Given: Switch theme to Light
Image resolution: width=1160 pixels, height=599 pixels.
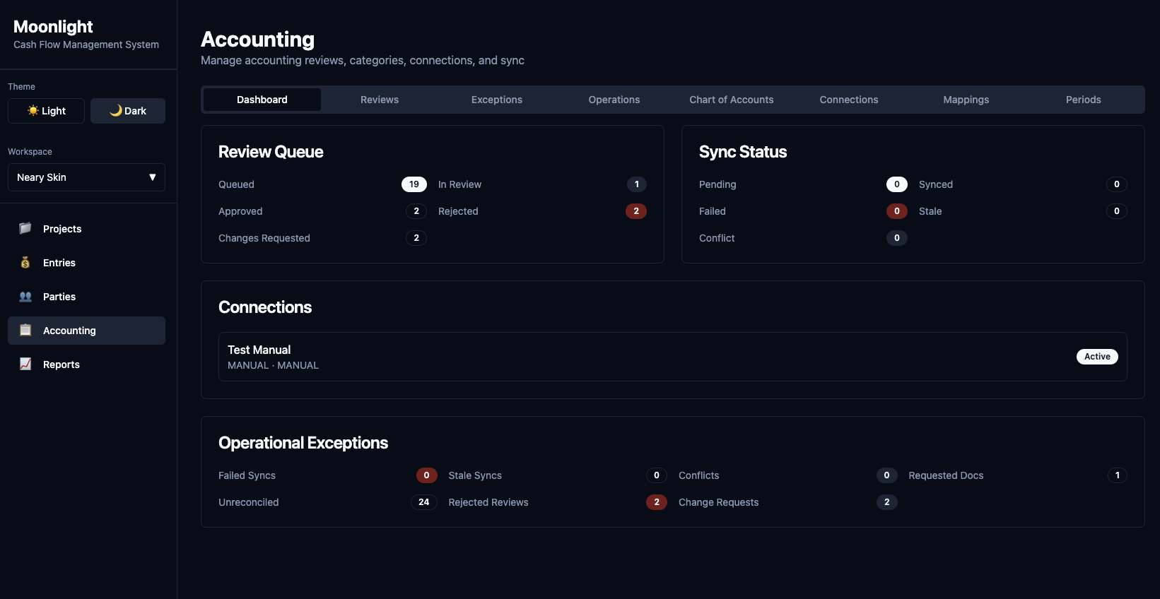Looking at the screenshot, I should 46,111.
